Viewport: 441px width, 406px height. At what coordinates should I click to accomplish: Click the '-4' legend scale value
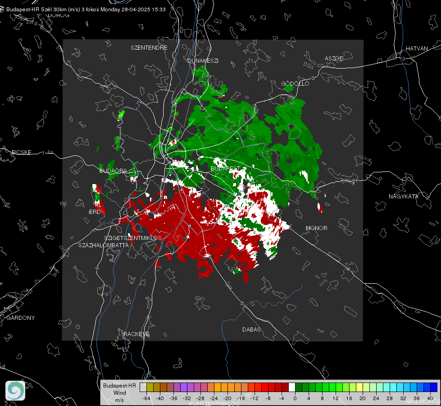coord(282,398)
